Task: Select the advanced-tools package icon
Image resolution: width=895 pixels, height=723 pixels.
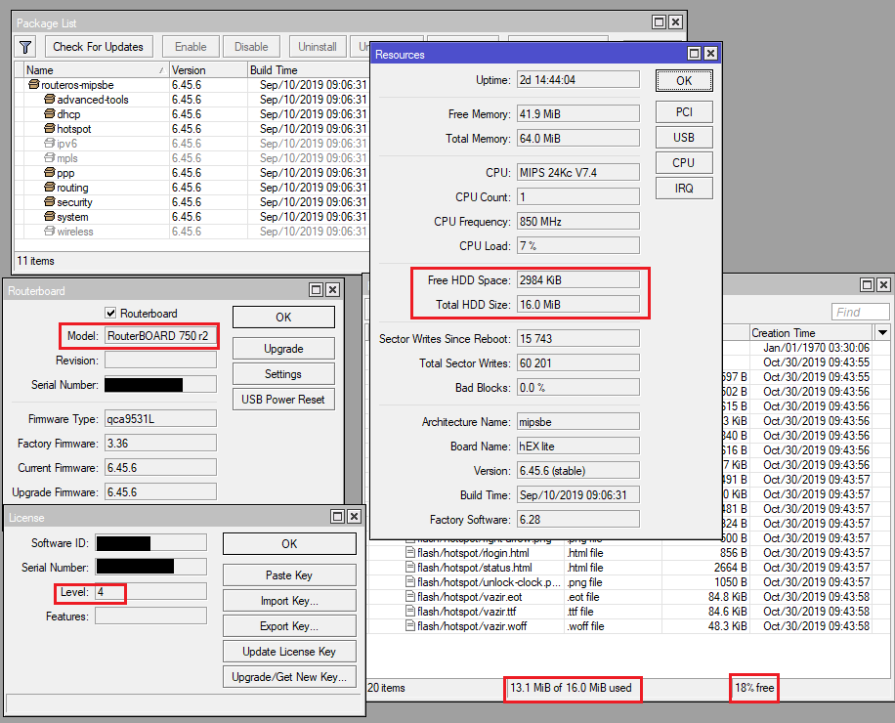Action: pos(50,100)
